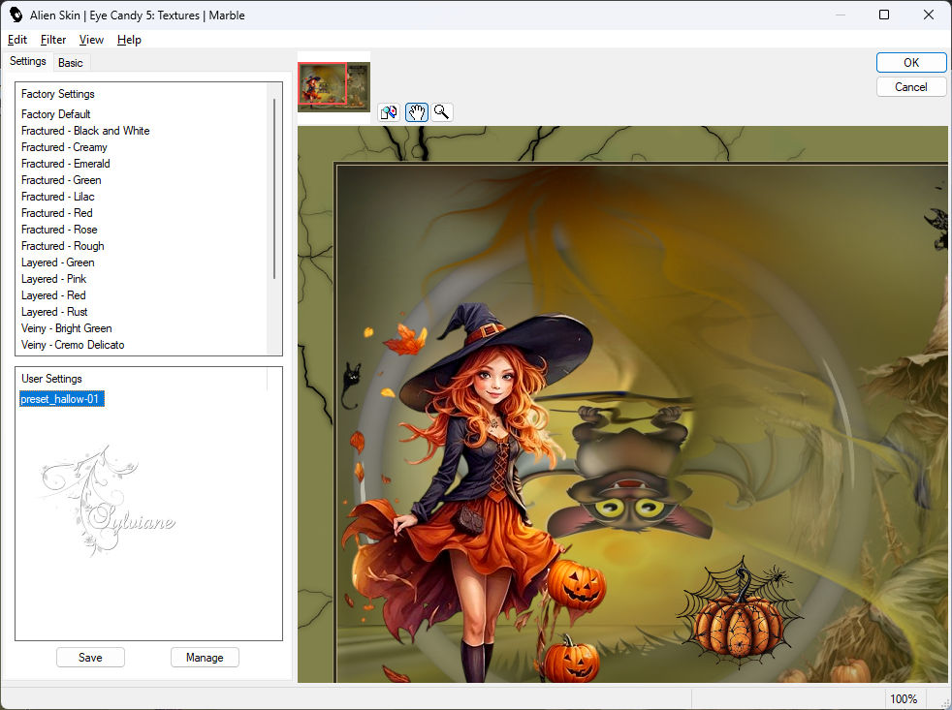Screen dimensions: 952x710
Task: Select Fractured - Red preset
Action: coord(57,212)
